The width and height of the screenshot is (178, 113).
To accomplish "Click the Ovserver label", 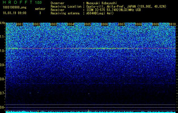I will click(57, 3).
